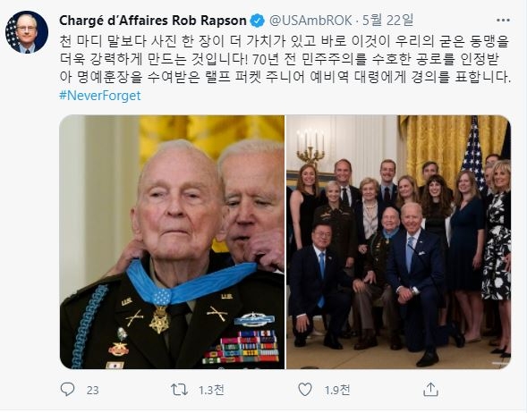The image size is (527, 413).
Task: Open the Share upload-arrow icon
Action: pos(430,390)
